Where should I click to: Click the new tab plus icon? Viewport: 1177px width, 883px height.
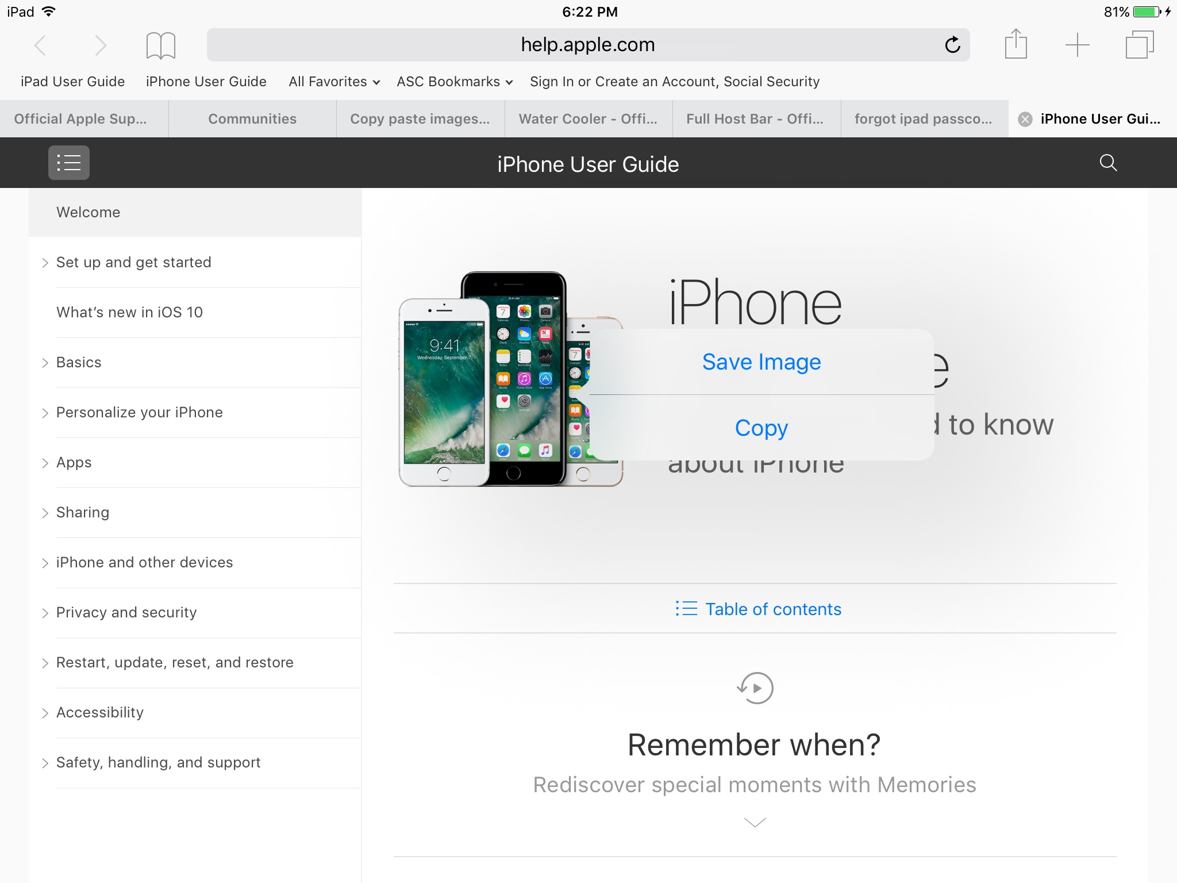point(1077,44)
